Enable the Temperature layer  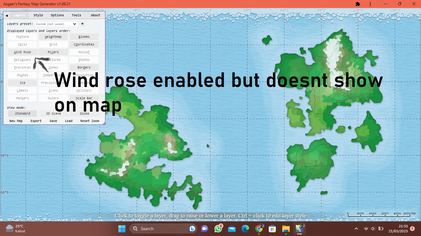pyautogui.click(x=53, y=75)
